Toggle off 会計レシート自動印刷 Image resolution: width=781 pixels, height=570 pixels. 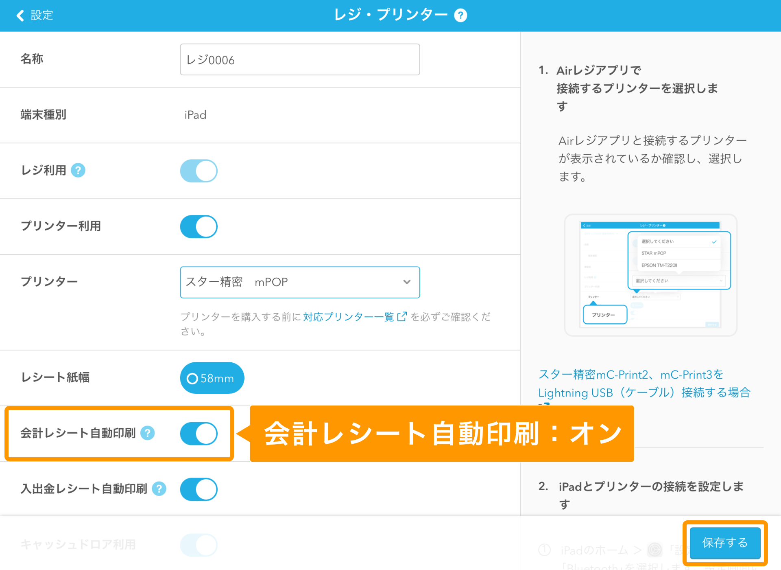coord(199,434)
